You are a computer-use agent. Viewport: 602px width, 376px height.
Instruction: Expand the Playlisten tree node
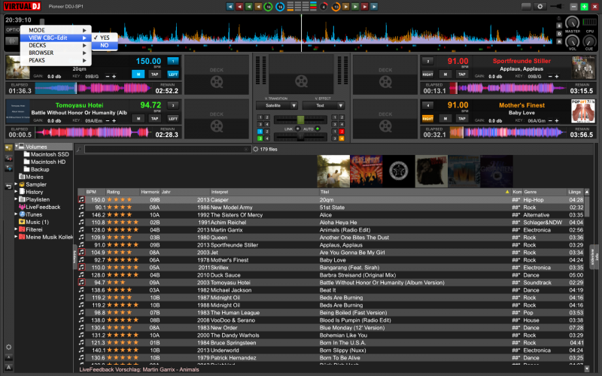click(x=16, y=199)
